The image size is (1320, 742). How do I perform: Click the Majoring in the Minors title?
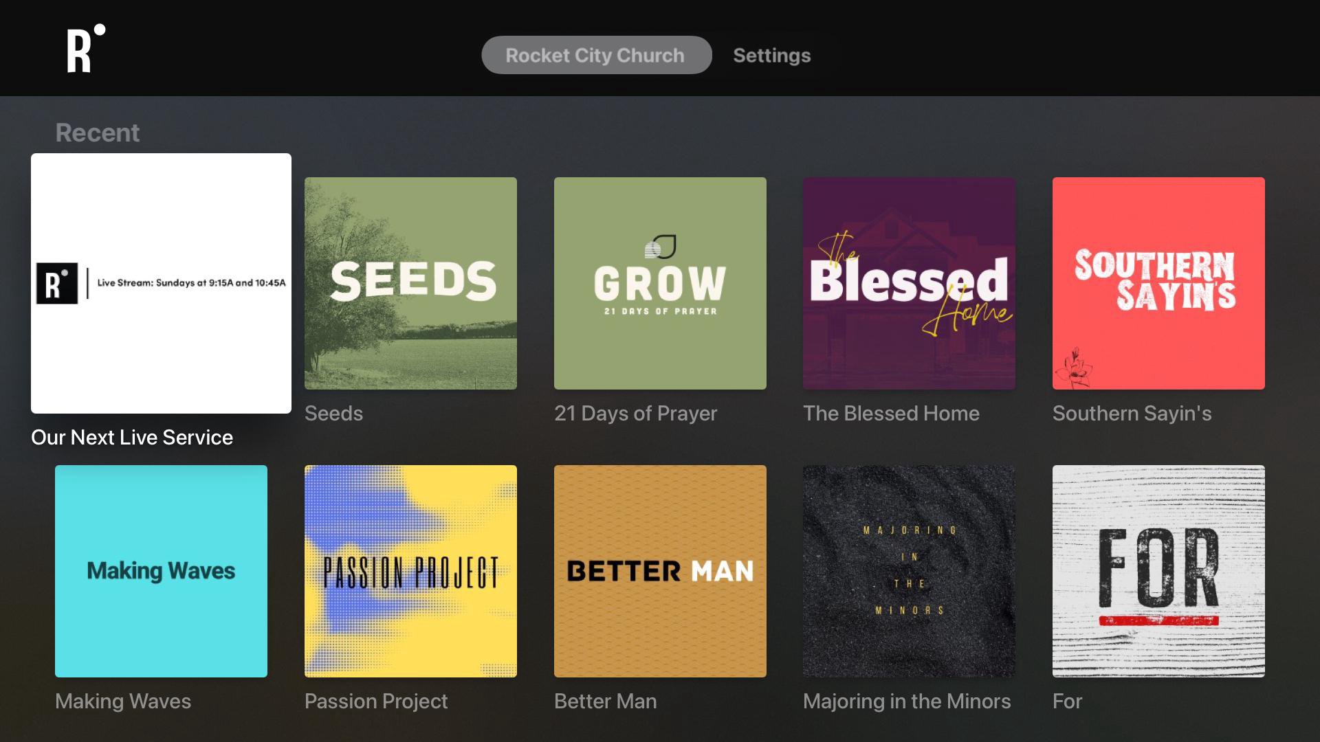(907, 701)
